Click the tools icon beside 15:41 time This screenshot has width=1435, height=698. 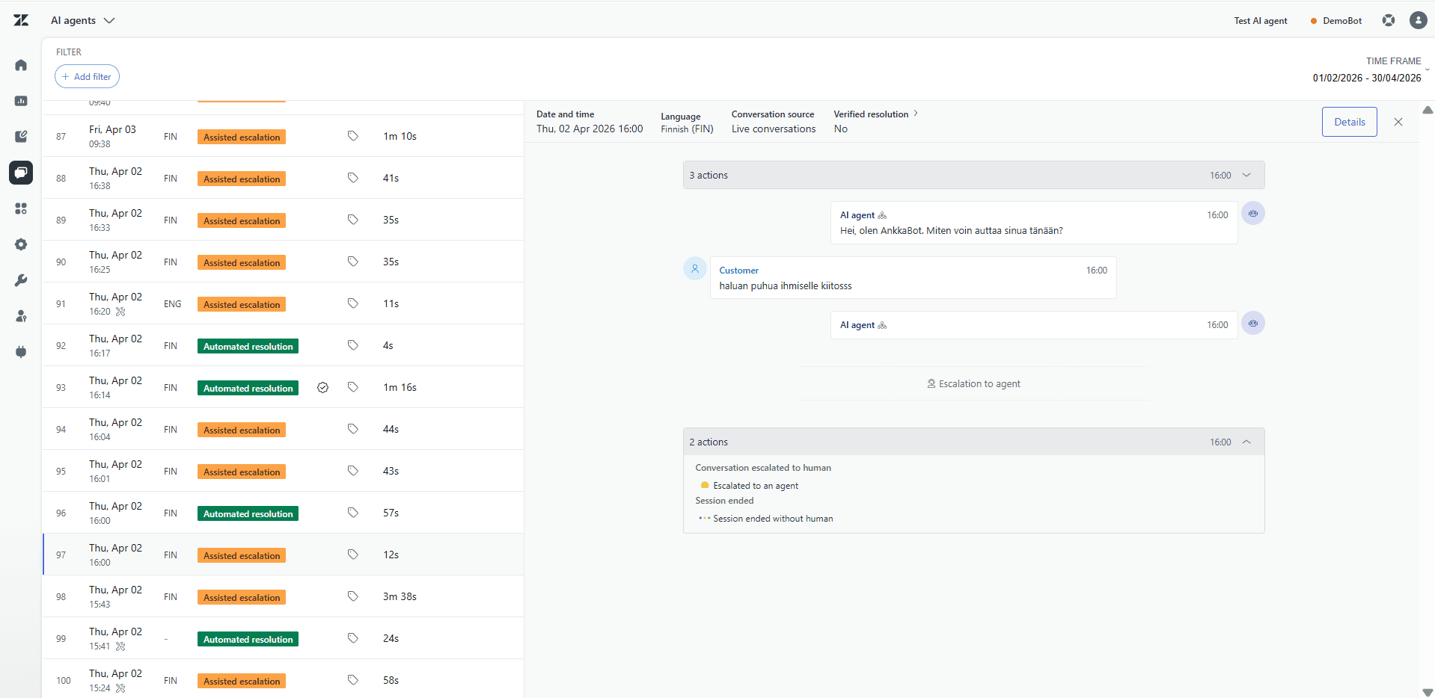point(120,646)
